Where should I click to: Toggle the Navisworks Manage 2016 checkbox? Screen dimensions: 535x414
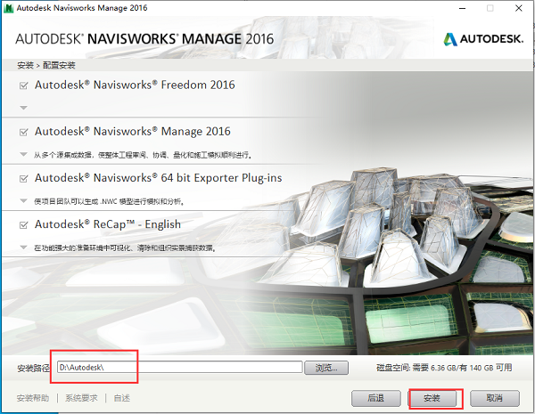click(x=23, y=132)
